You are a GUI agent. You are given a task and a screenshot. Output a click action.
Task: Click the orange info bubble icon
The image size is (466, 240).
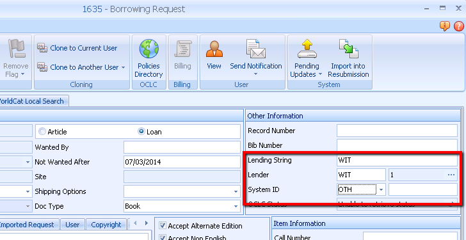coord(445,26)
